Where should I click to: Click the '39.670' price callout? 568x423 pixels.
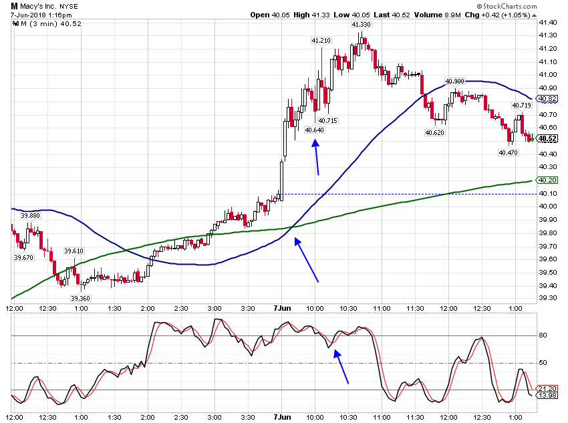click(x=24, y=258)
